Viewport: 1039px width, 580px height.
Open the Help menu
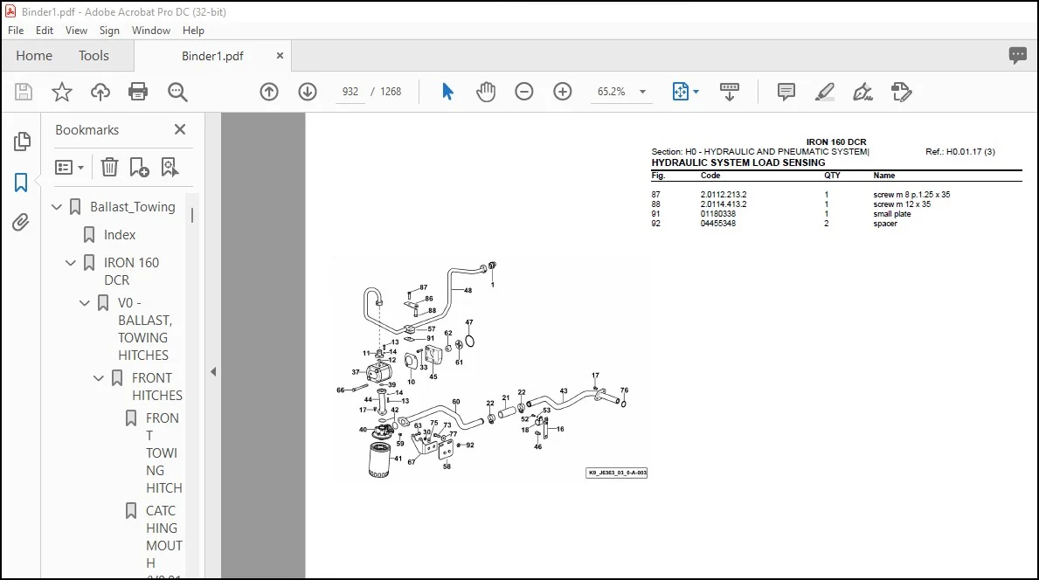click(193, 31)
